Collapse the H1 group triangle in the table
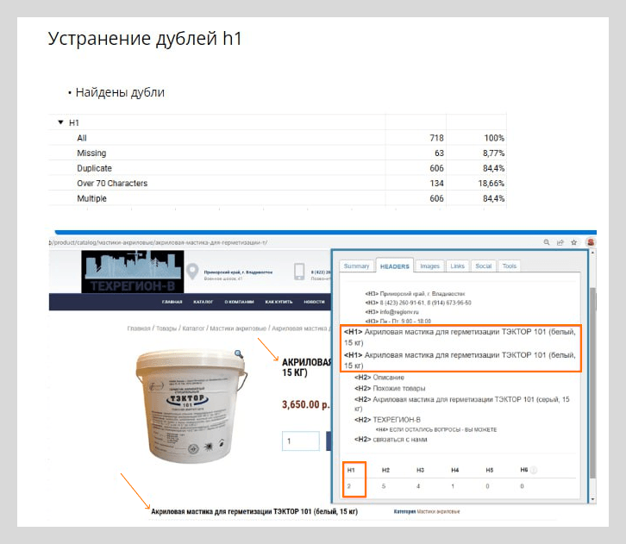The width and height of the screenshot is (626, 544). pyautogui.click(x=60, y=122)
